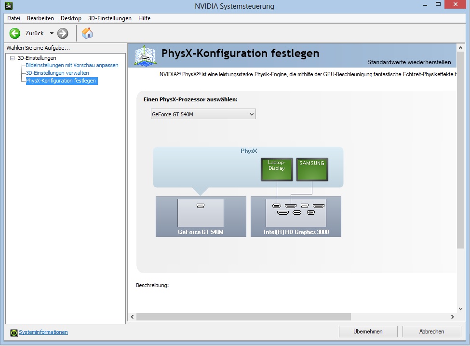Click the PhysX header illustration icon
Image resolution: width=470 pixels, height=346 pixels.
[x=145, y=55]
